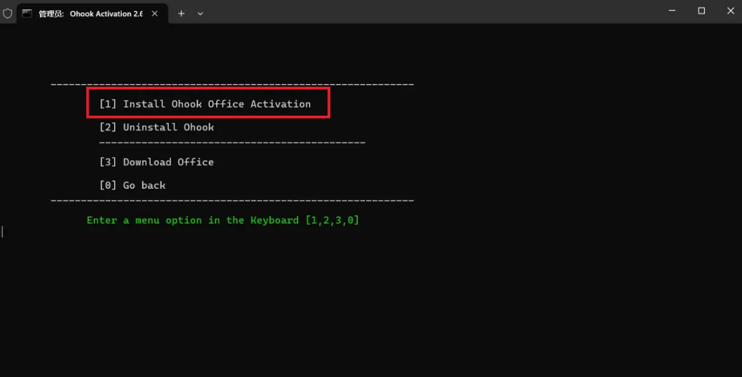Close the Ohook Activation tab

[x=155, y=13]
